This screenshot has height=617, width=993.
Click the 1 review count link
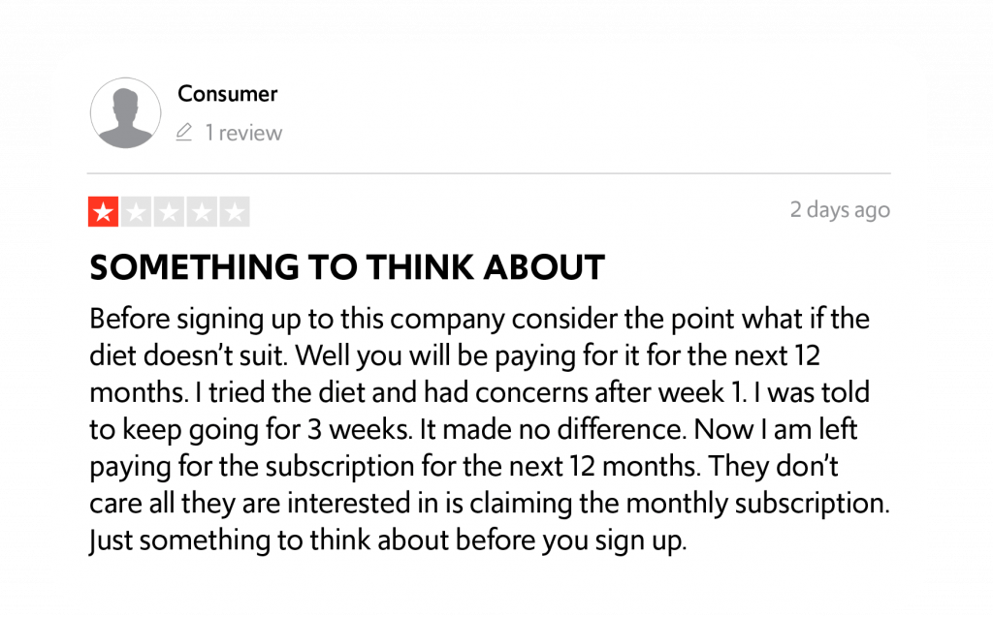(x=243, y=133)
